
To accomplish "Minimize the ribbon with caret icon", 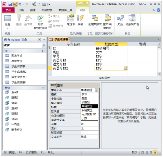I will [x=154, y=10].
